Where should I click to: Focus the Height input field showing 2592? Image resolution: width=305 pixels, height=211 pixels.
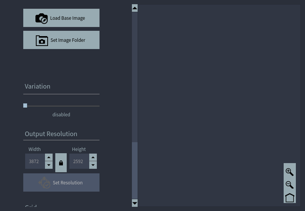pyautogui.click(x=79, y=161)
